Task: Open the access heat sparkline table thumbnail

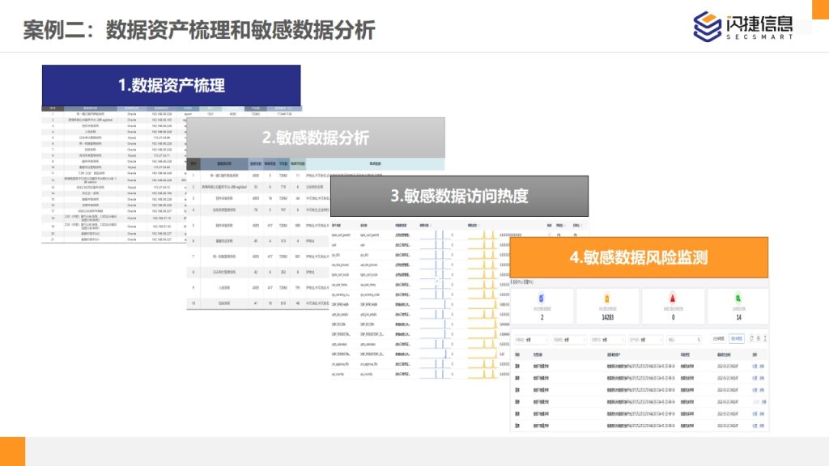Action: [420, 299]
